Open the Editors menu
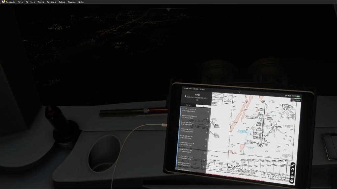This screenshot has width=337, height=189. click(30, 2)
